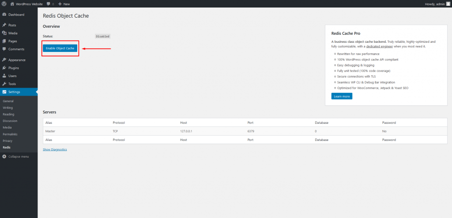Image resolution: width=452 pixels, height=218 pixels.
Task: Open Writing settings submenu
Action: coord(8,108)
